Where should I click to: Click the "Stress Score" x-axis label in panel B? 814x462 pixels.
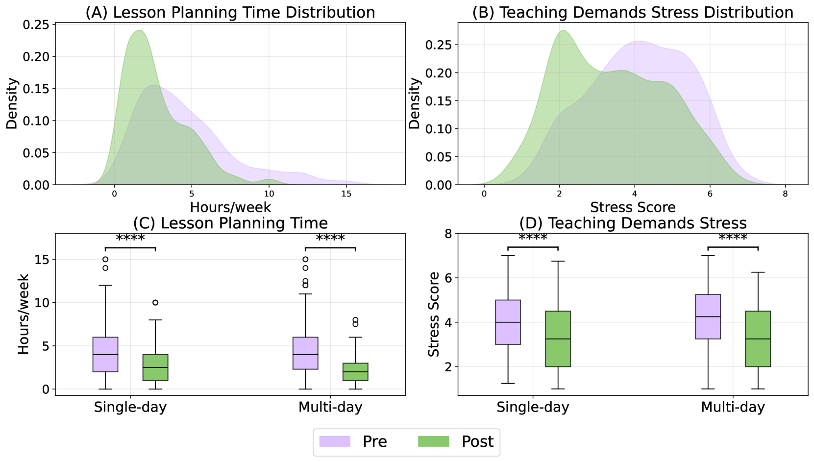[x=633, y=207]
